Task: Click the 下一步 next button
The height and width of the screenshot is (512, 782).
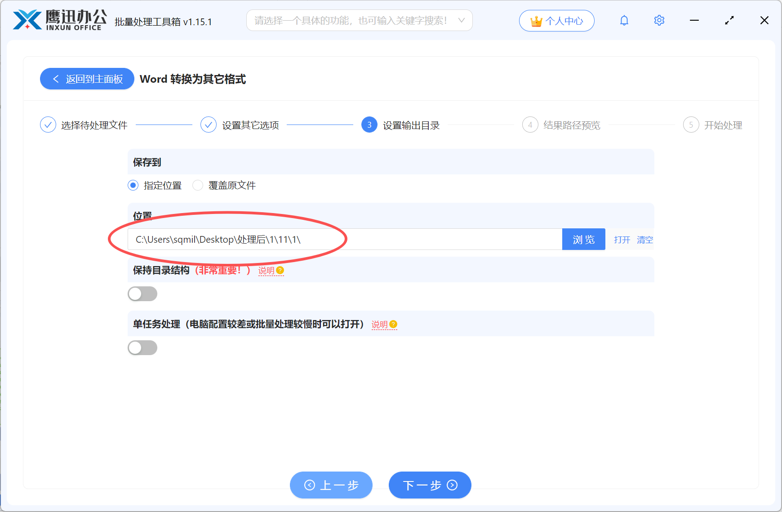Action: point(430,485)
